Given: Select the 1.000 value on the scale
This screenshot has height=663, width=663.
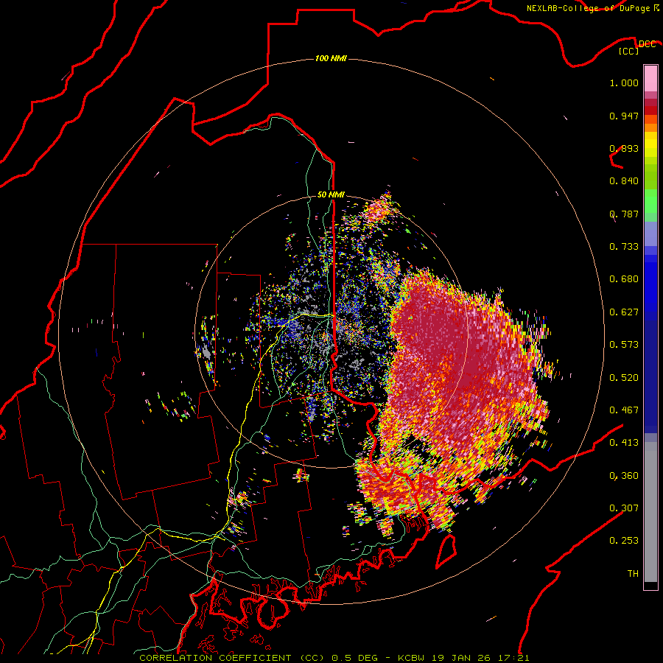Looking at the screenshot, I should click(x=624, y=83).
